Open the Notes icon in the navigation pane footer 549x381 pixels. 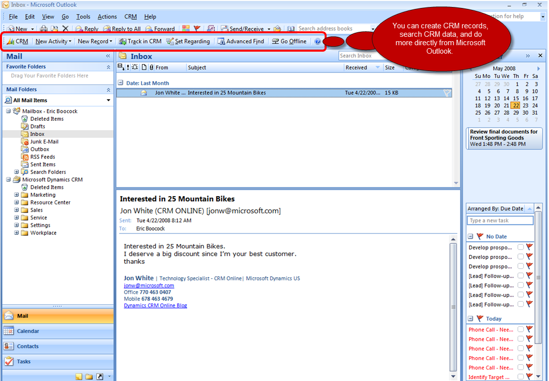[79, 377]
